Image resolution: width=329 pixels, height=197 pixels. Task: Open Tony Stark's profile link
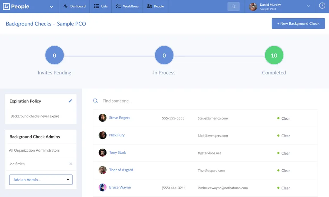coord(117,152)
